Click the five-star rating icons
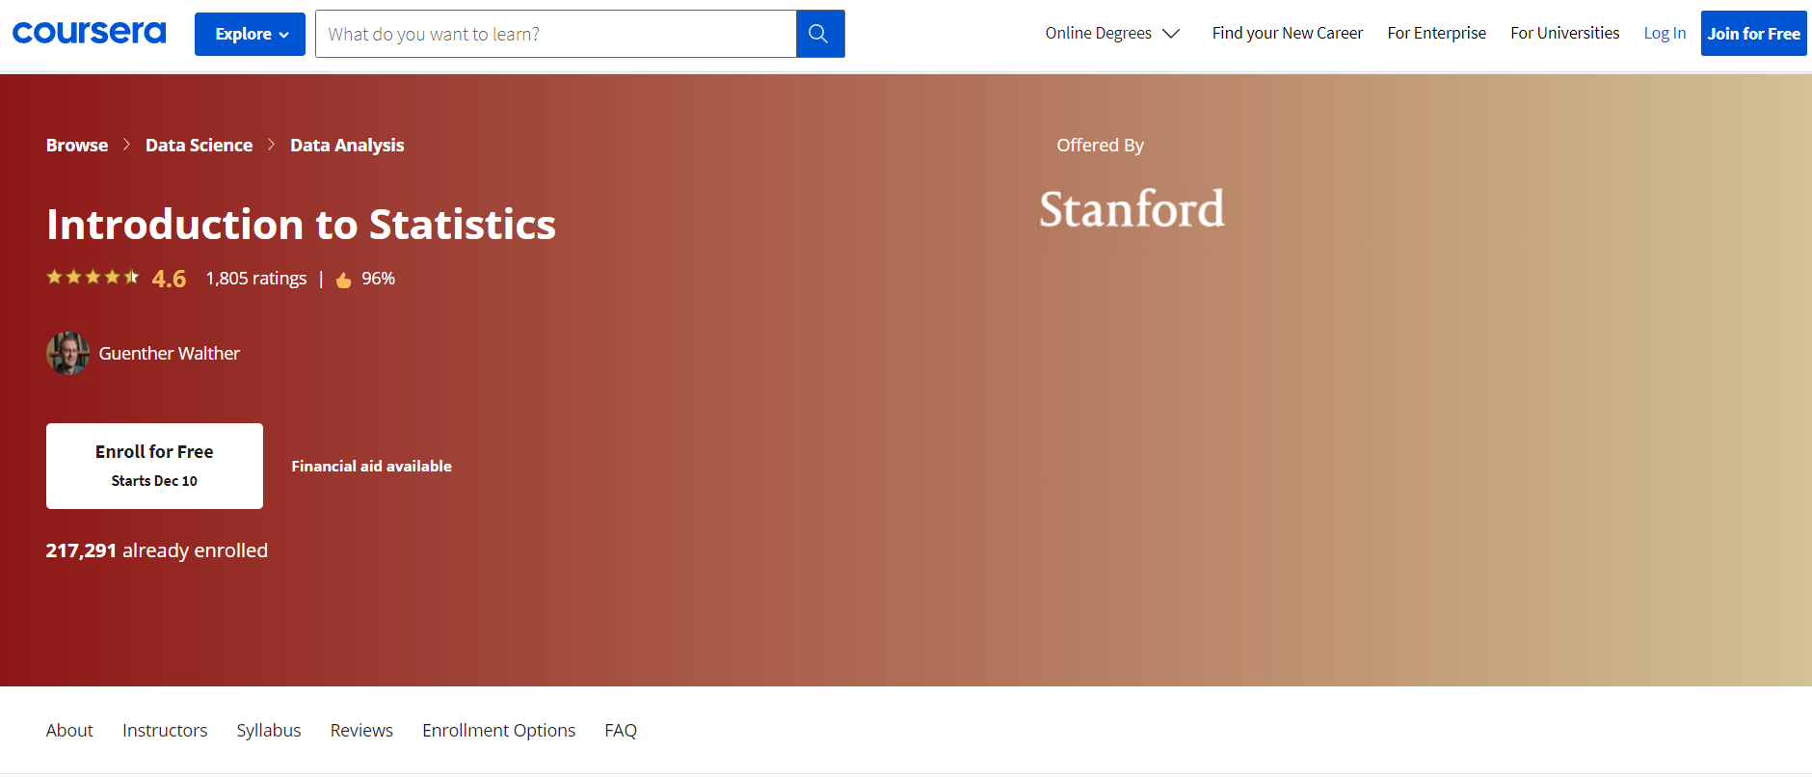The height and width of the screenshot is (778, 1812). pos(93,278)
